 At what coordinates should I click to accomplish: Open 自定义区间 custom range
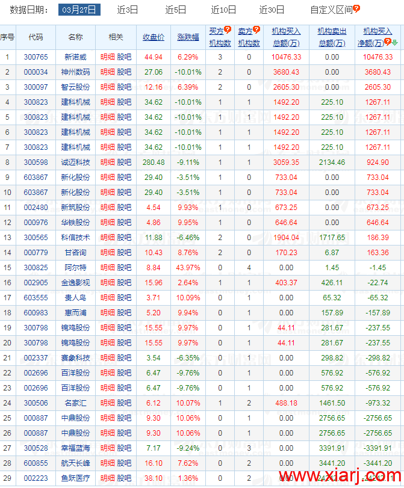[x=331, y=10]
